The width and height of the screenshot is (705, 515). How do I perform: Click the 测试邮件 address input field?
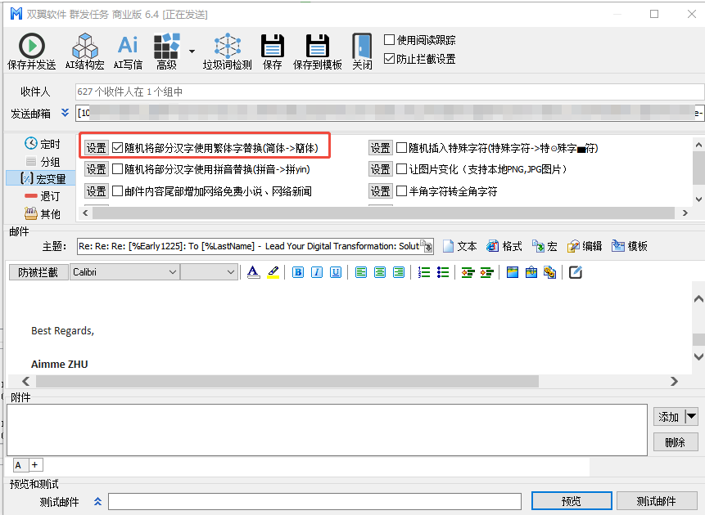pos(314,501)
